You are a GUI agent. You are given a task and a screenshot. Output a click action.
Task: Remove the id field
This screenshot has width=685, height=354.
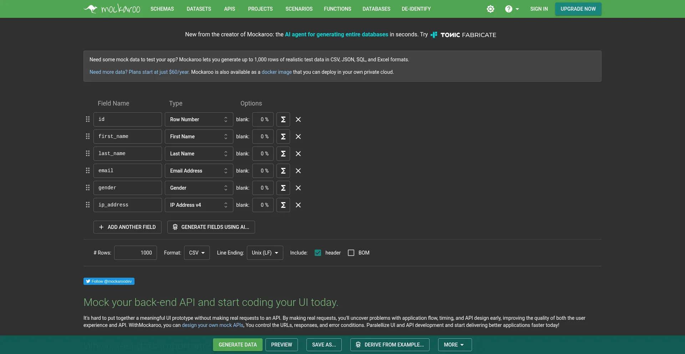pos(298,119)
